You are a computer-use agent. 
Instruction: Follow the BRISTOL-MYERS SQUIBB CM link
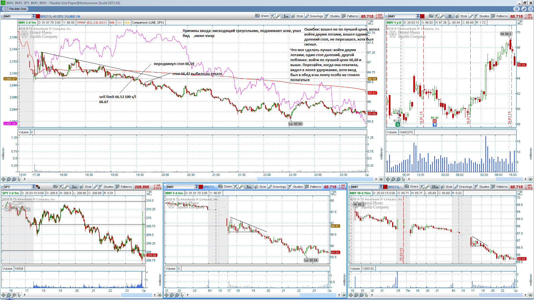point(60,16)
